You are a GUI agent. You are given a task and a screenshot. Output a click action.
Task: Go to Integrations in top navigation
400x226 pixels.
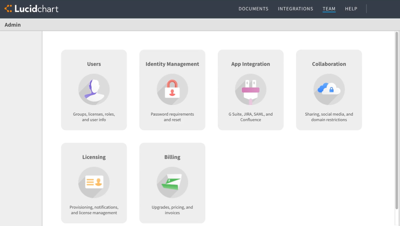pos(295,9)
